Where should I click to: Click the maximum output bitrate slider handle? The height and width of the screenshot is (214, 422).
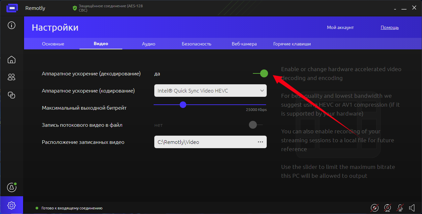[183, 105]
